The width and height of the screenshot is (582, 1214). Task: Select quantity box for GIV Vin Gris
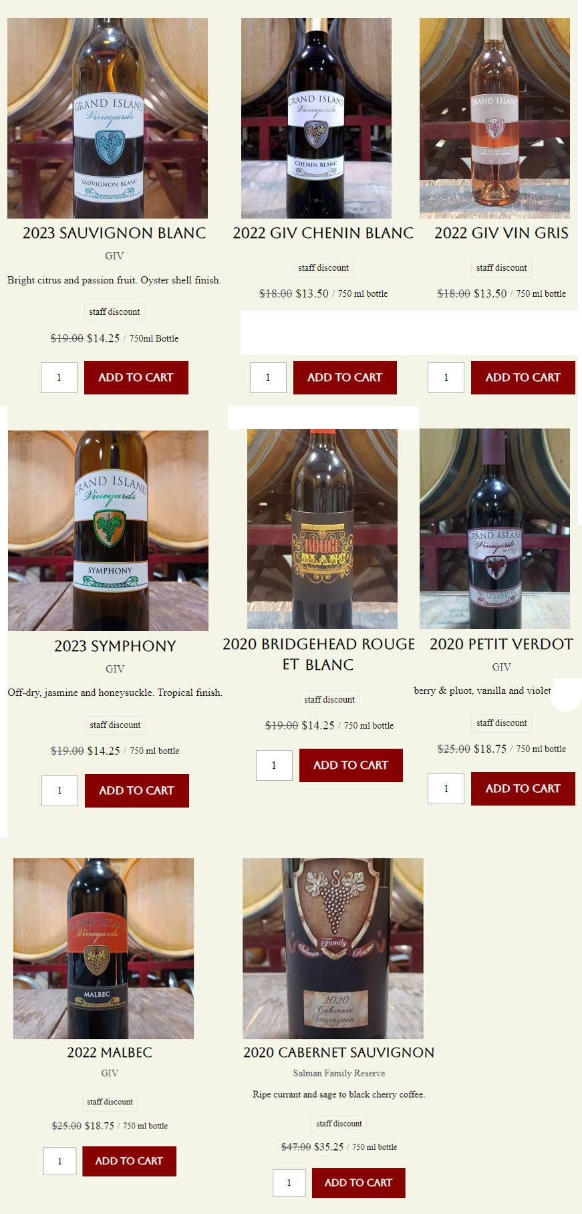point(446,378)
